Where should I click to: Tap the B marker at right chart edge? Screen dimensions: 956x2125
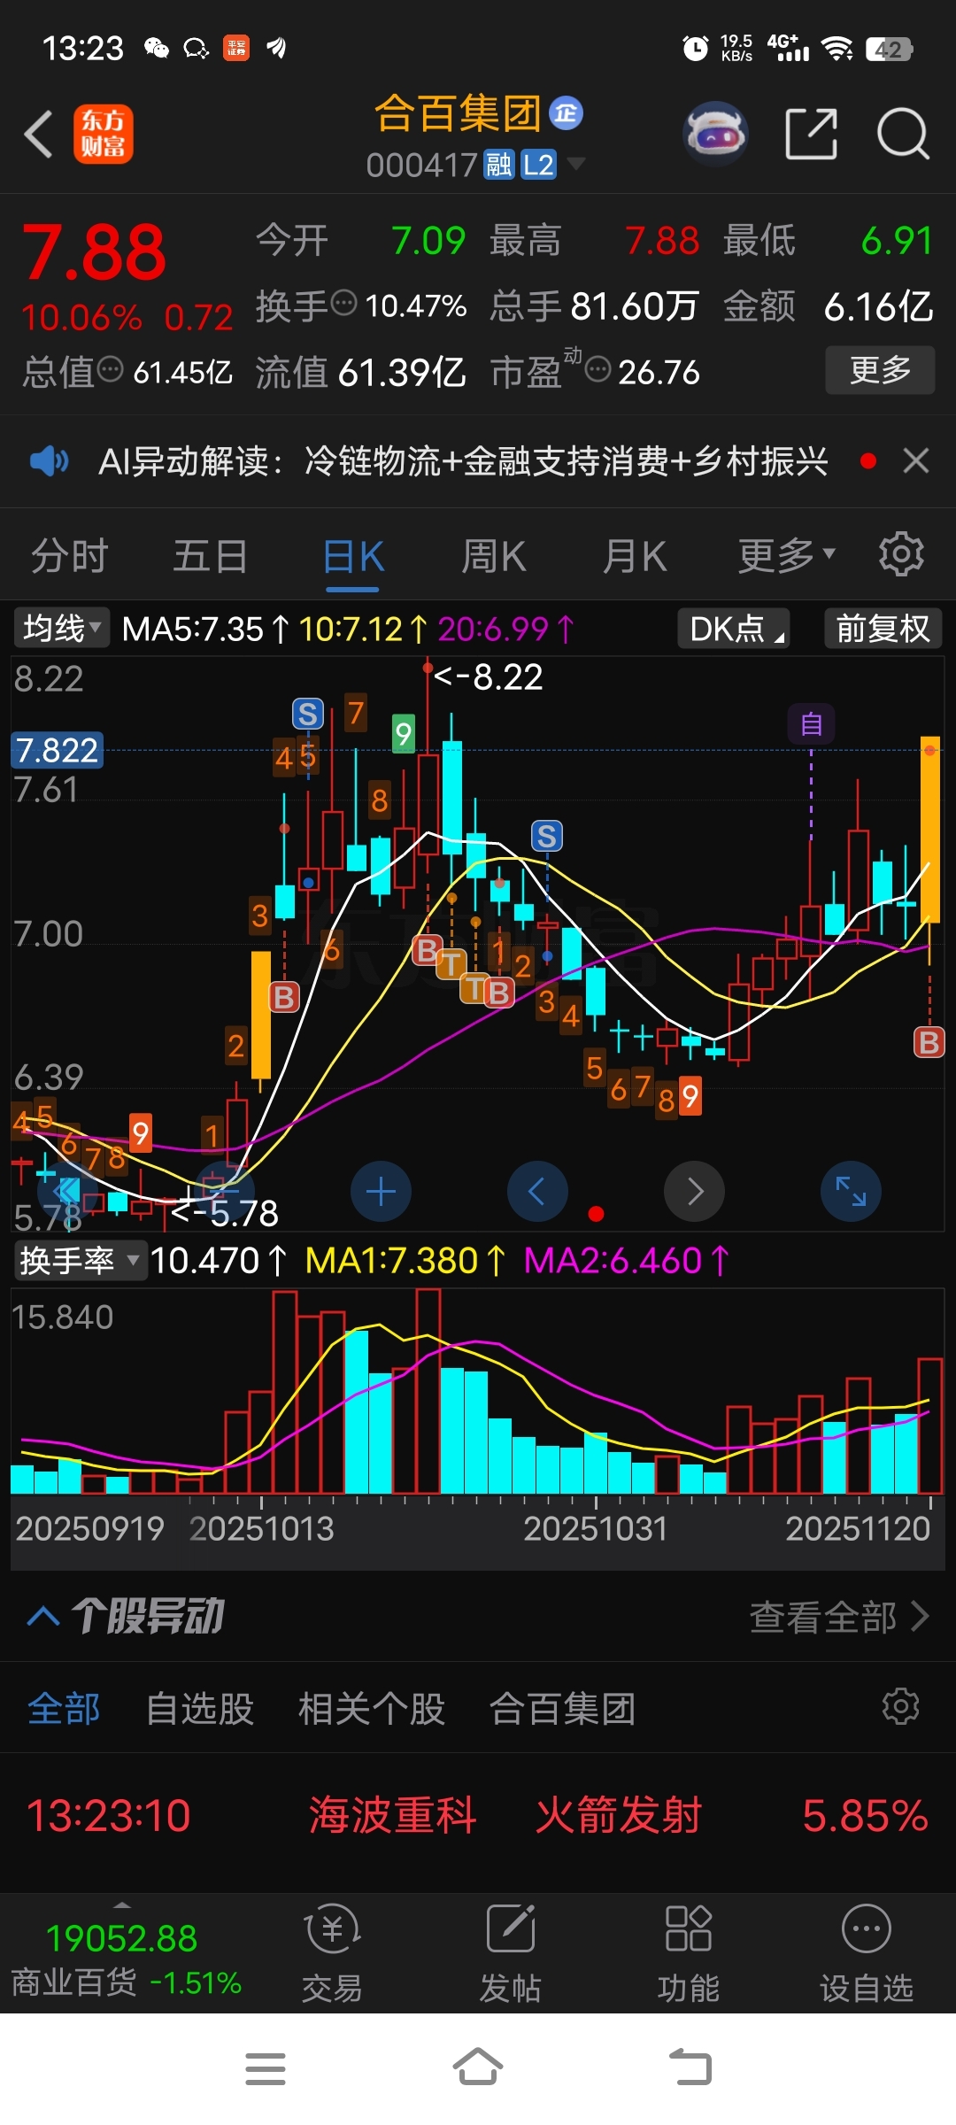click(929, 1042)
